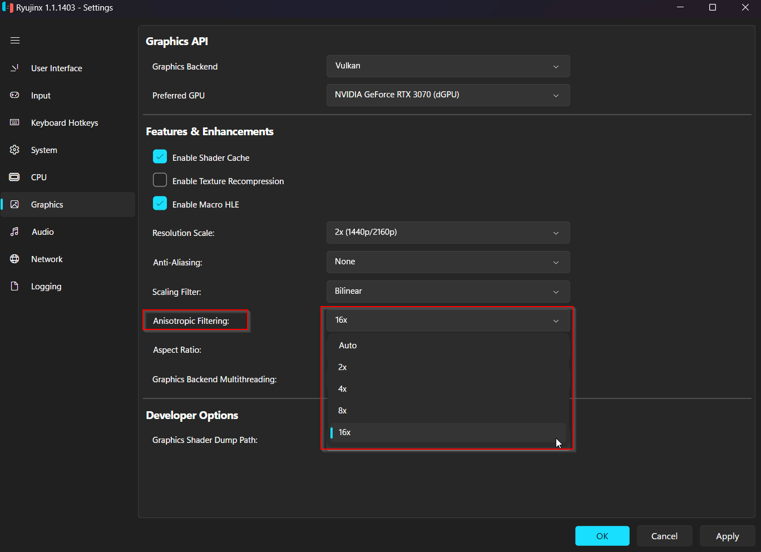The width and height of the screenshot is (761, 552).
Task: Click the Aspect Ratio label
Action: [x=177, y=350]
